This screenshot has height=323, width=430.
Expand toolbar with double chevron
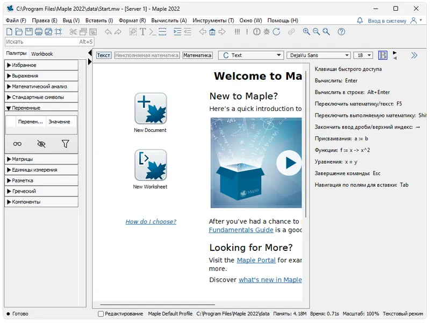[414, 55]
